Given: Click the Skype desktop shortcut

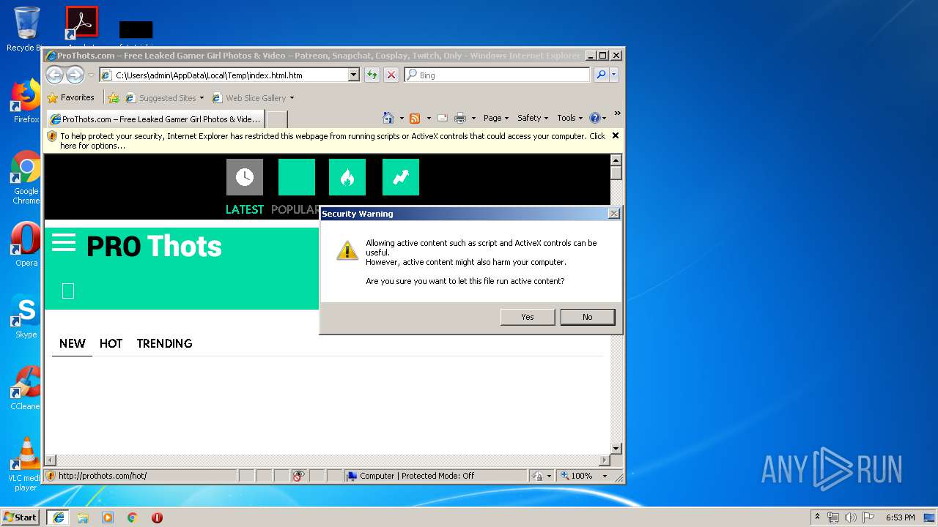Looking at the screenshot, I should 26,317.
